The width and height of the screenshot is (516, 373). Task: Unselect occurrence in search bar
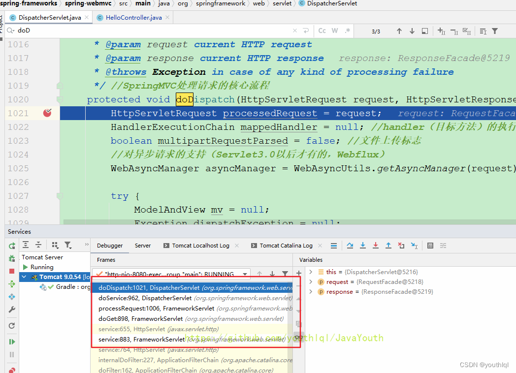pos(454,31)
